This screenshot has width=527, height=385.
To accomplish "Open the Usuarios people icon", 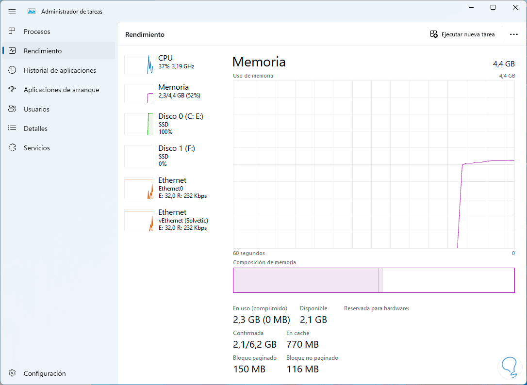I will pyautogui.click(x=13, y=109).
